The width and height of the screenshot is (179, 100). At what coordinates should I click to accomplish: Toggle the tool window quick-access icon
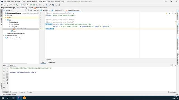(x=1, y=94)
